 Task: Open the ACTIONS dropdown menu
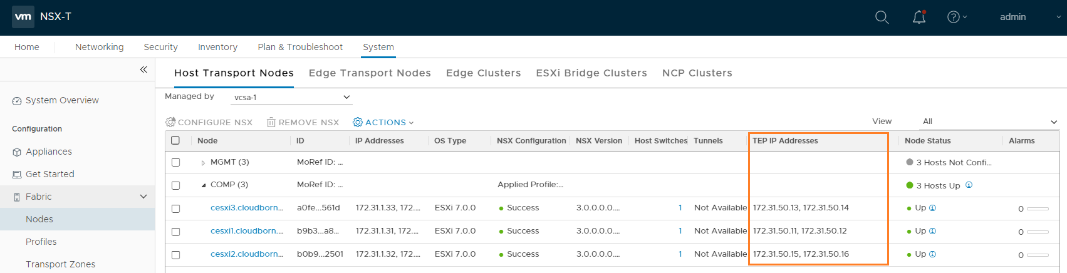pyautogui.click(x=383, y=122)
